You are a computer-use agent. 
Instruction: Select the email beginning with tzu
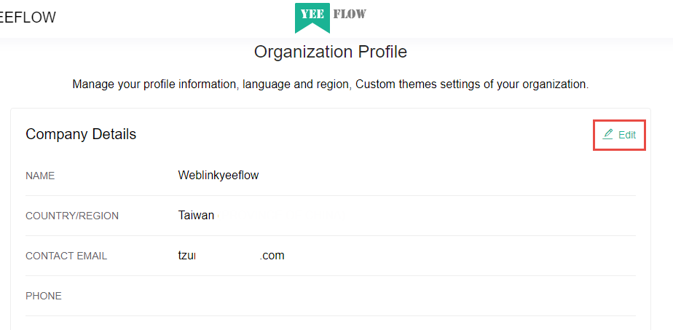[232, 256]
